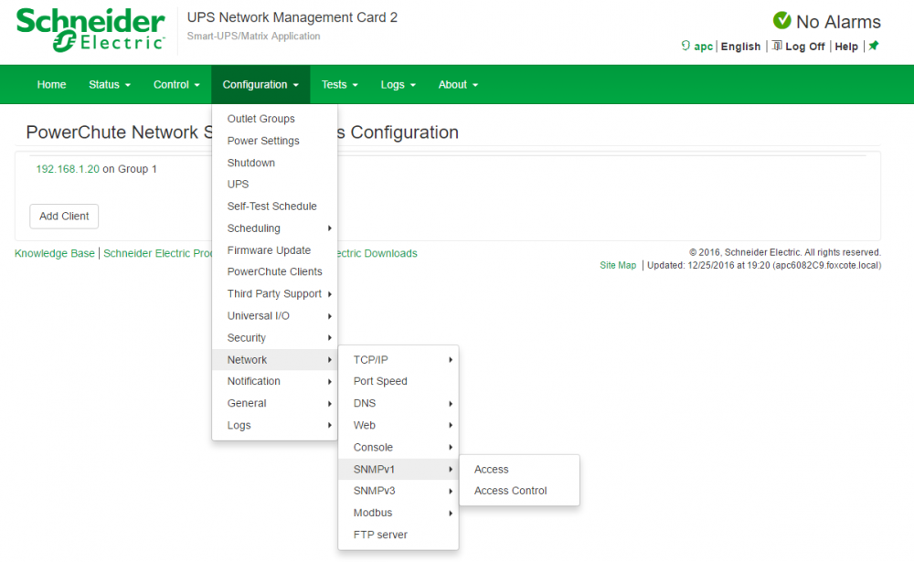Expand TCP/IP network submenu

399,360
